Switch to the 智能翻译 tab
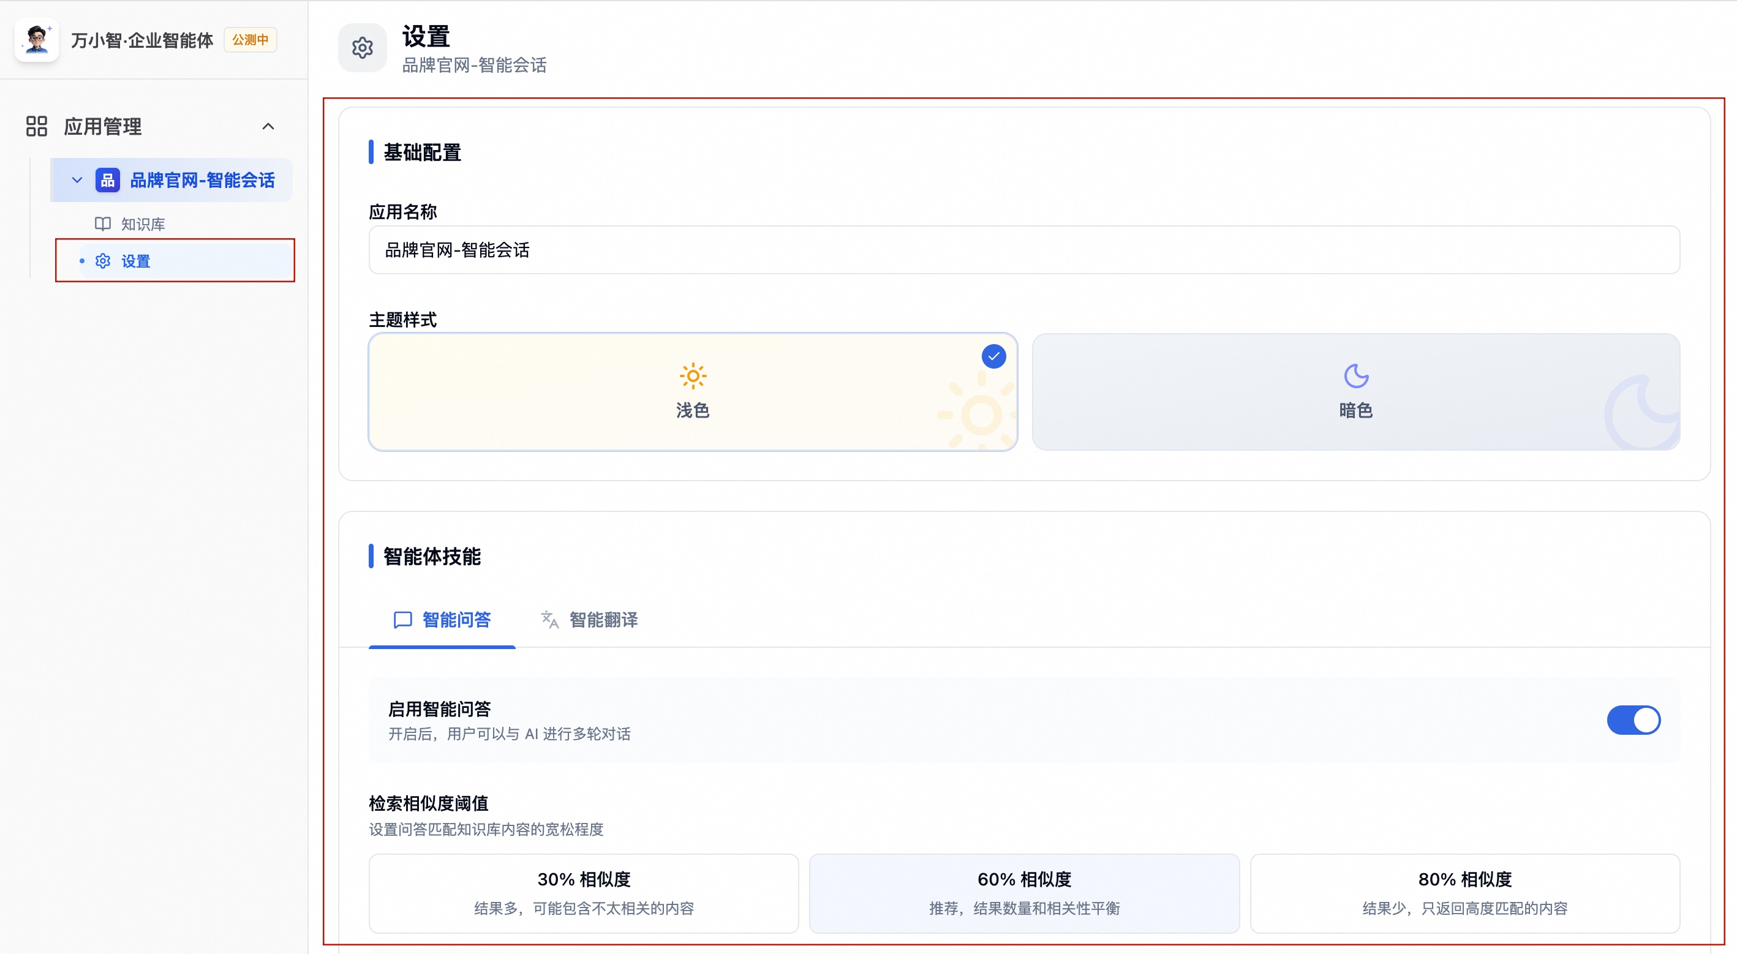The image size is (1737, 954). [x=602, y=620]
